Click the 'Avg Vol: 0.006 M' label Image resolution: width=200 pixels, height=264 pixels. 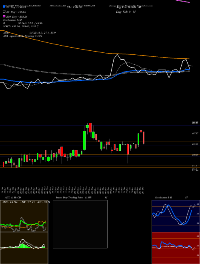[128, 7]
